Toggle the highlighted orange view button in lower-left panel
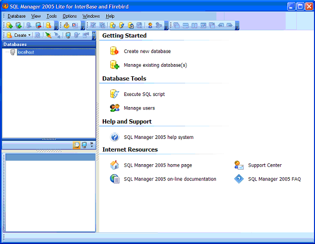Screen dimensions: 315x244 click(x=76, y=145)
